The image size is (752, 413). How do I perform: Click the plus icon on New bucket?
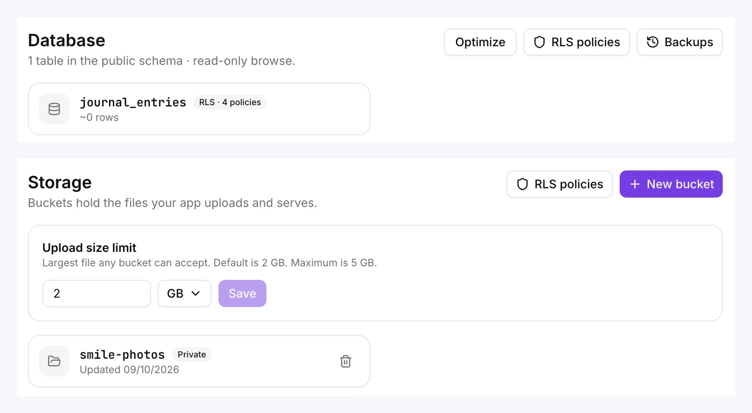635,184
